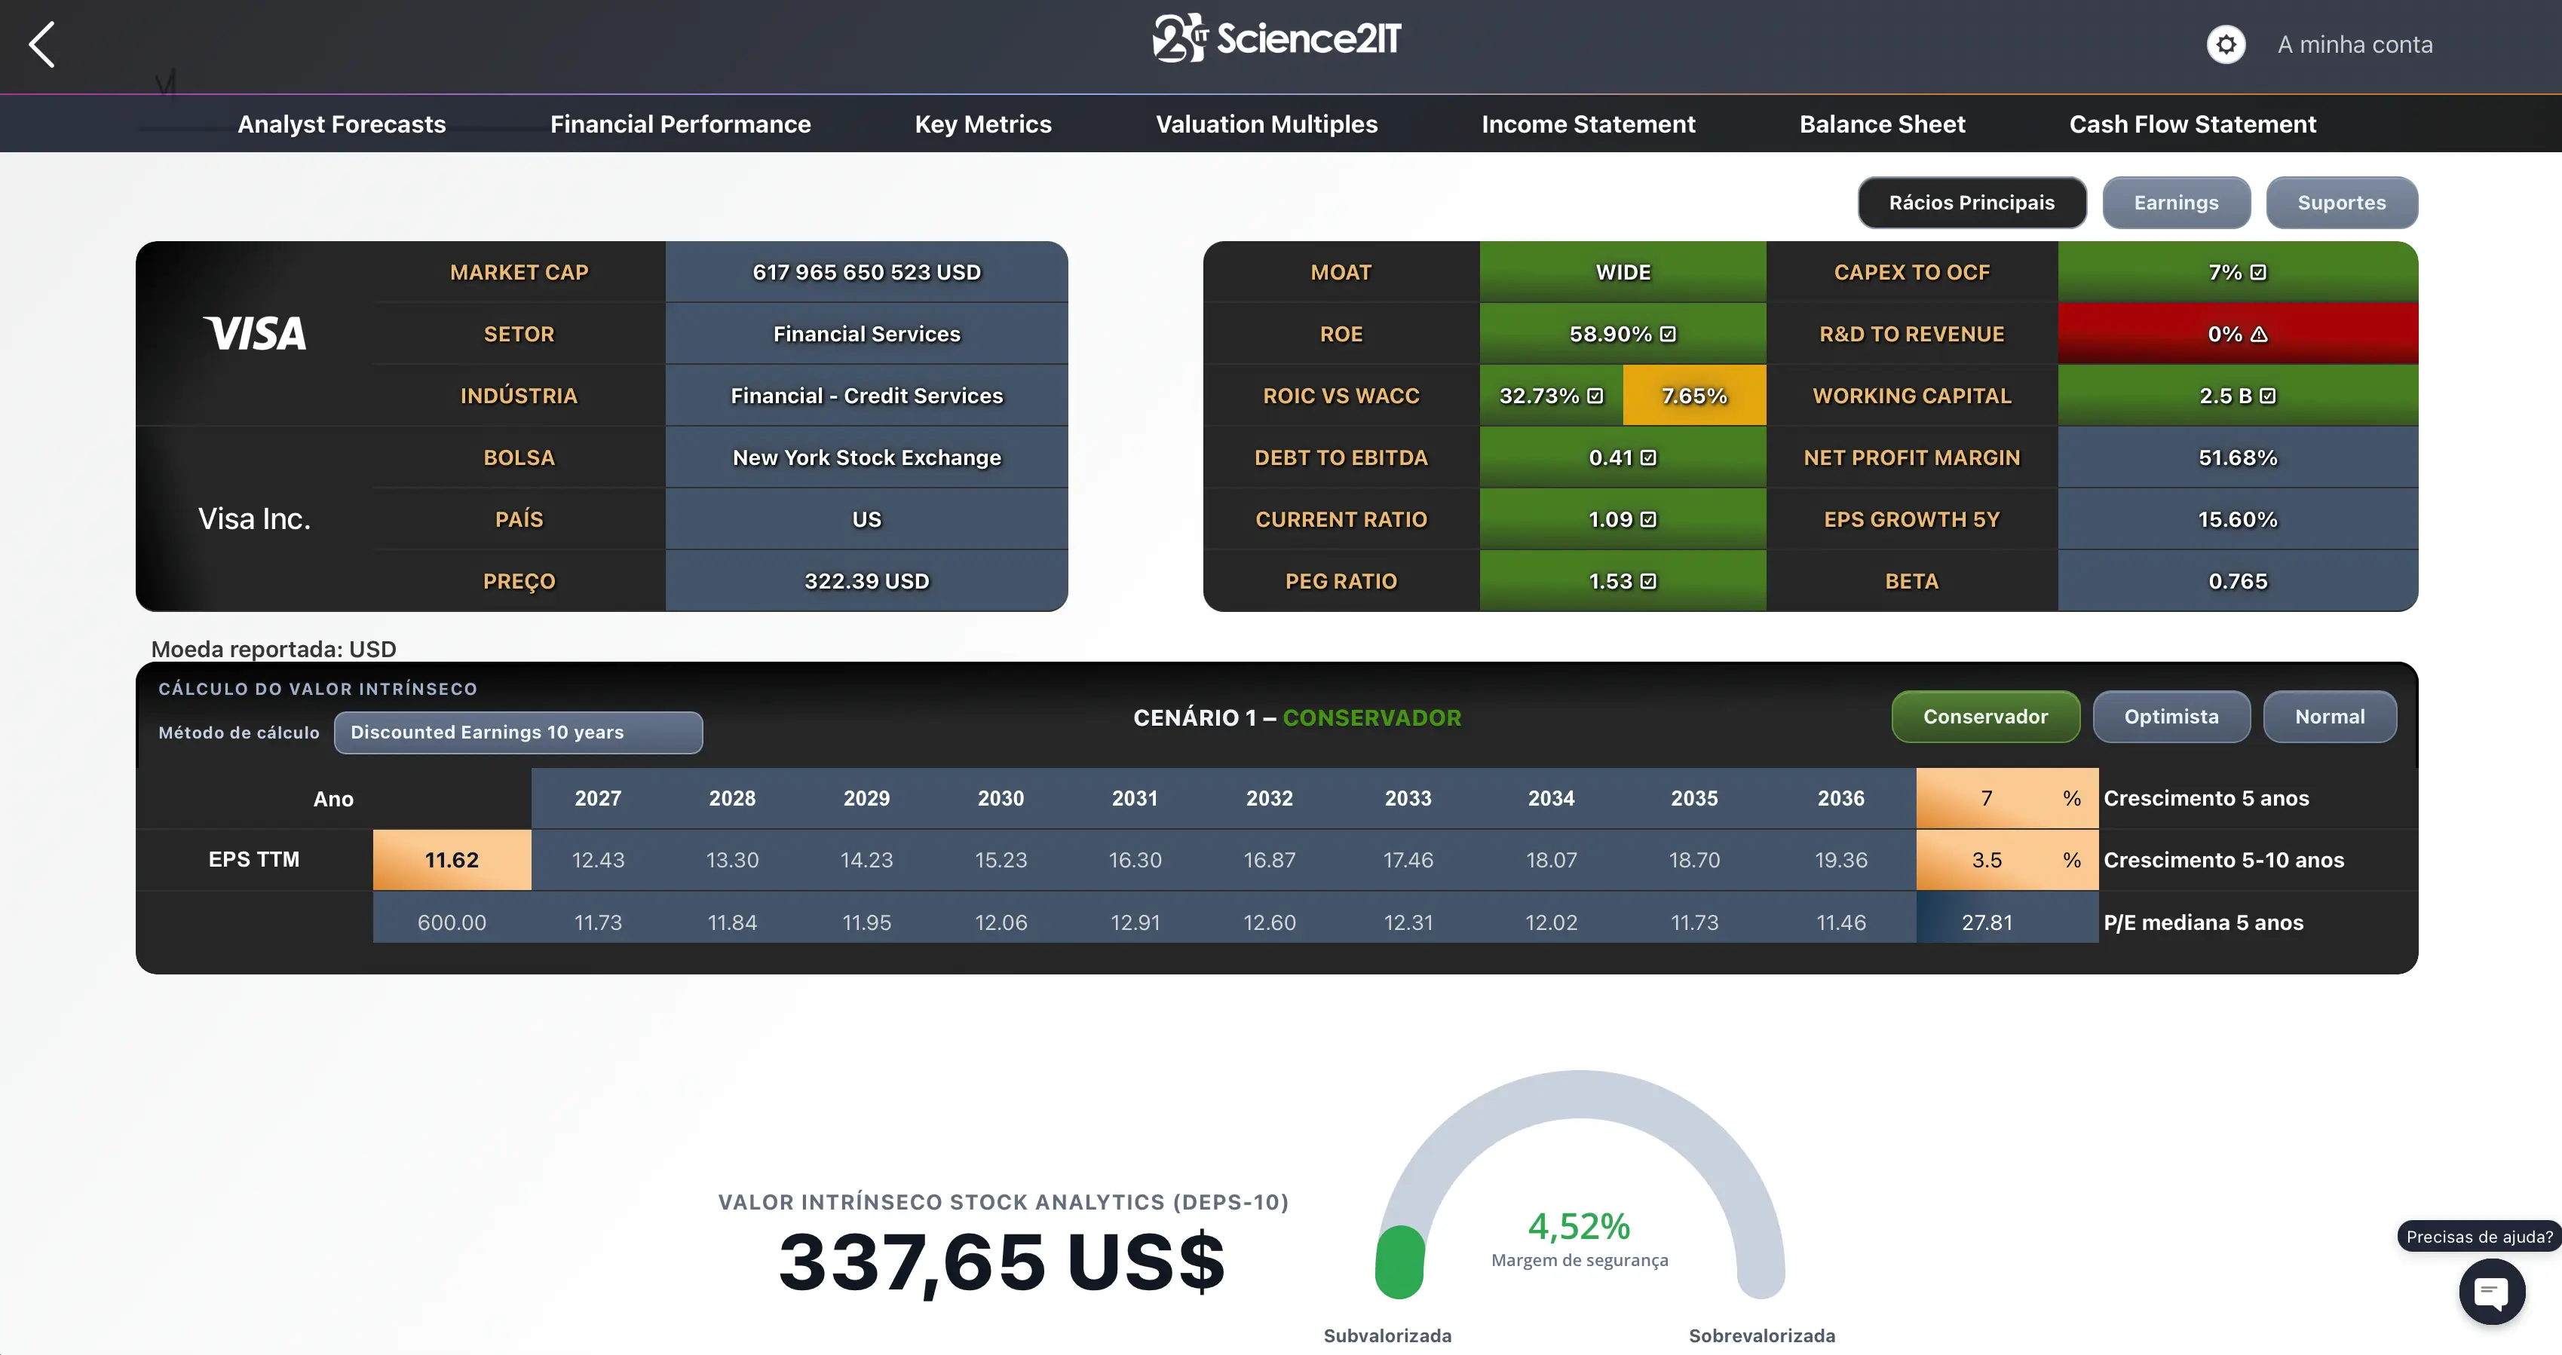Open the Valuation Multiples tab

click(1266, 124)
